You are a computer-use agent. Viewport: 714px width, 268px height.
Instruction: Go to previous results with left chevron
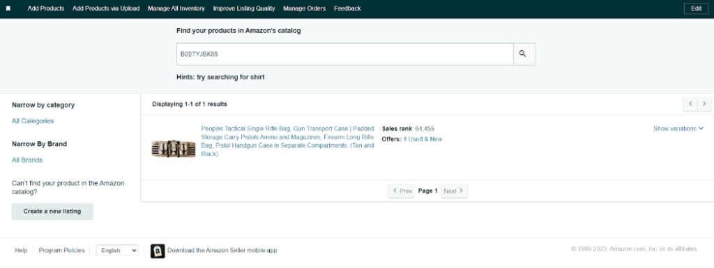(x=690, y=104)
